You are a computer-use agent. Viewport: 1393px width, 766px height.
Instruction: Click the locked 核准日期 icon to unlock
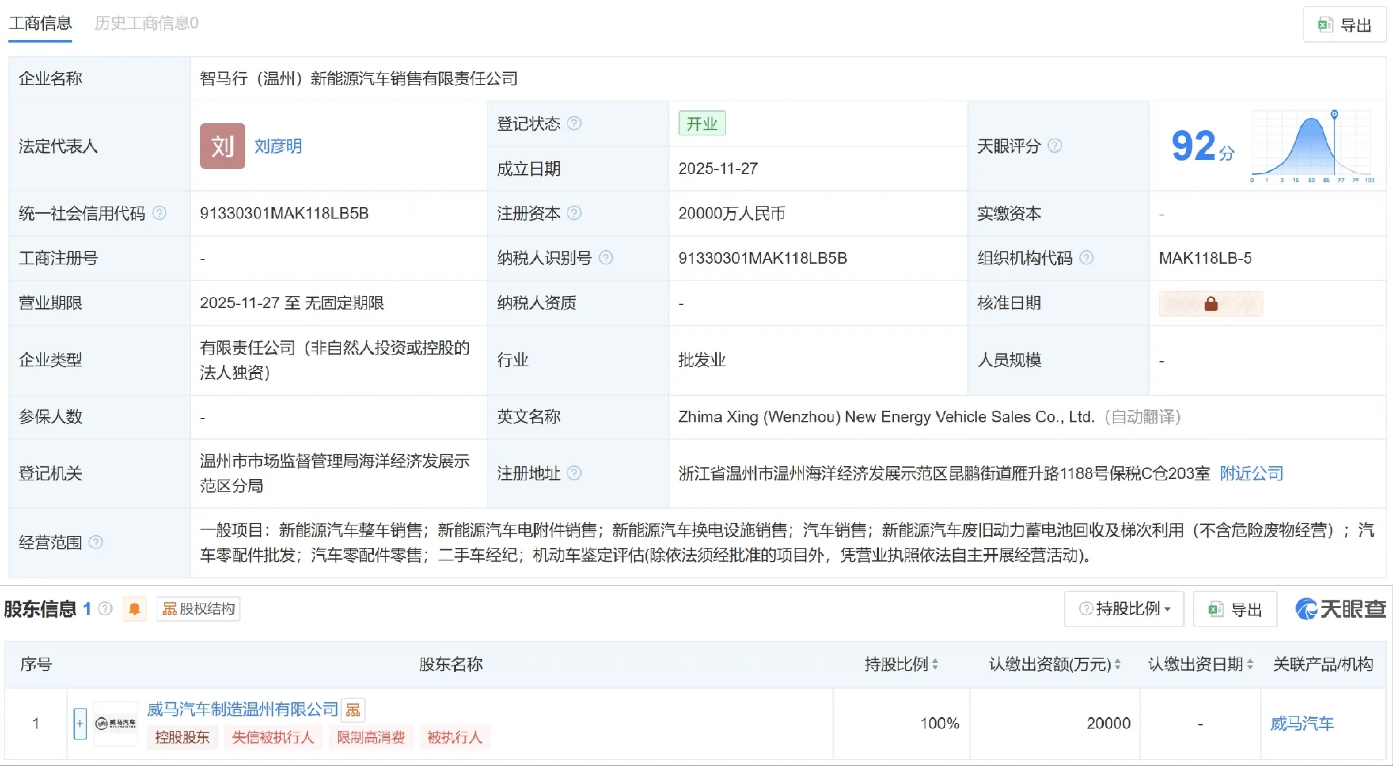tap(1211, 303)
